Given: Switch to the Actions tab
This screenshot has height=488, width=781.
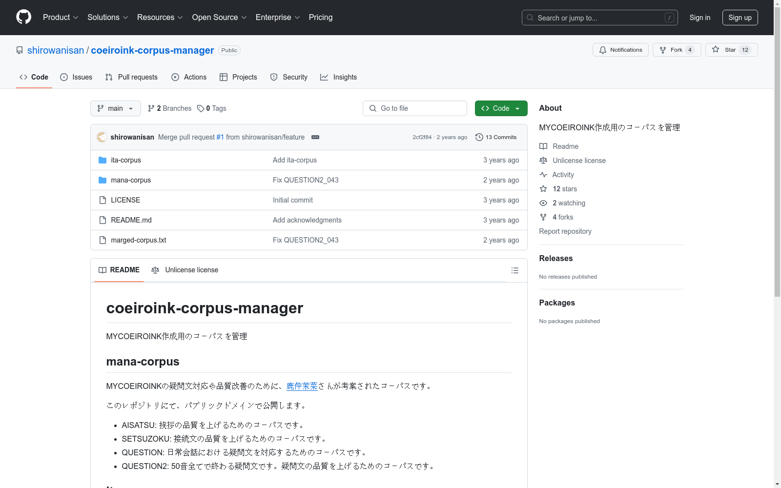Looking at the screenshot, I should 189,77.
